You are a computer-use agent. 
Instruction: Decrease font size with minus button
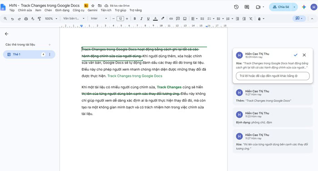click(114, 19)
